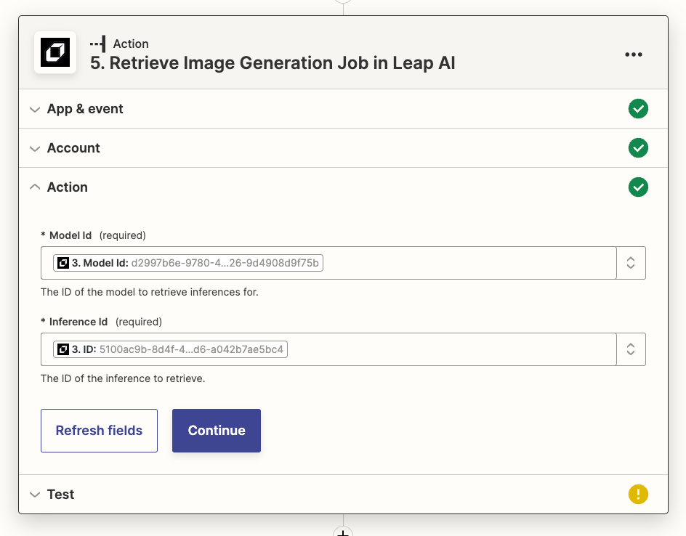This screenshot has height=536, width=686.
Task: Click inside the Inference Id input field
Action: click(x=451, y=349)
